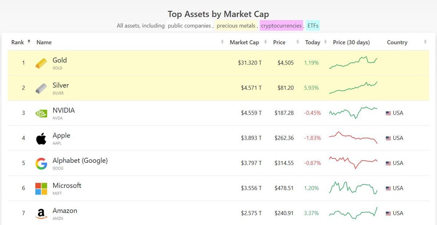Click the USA flag in NVIDIA row
Viewport: 437px width, 225px height.
pyautogui.click(x=388, y=113)
